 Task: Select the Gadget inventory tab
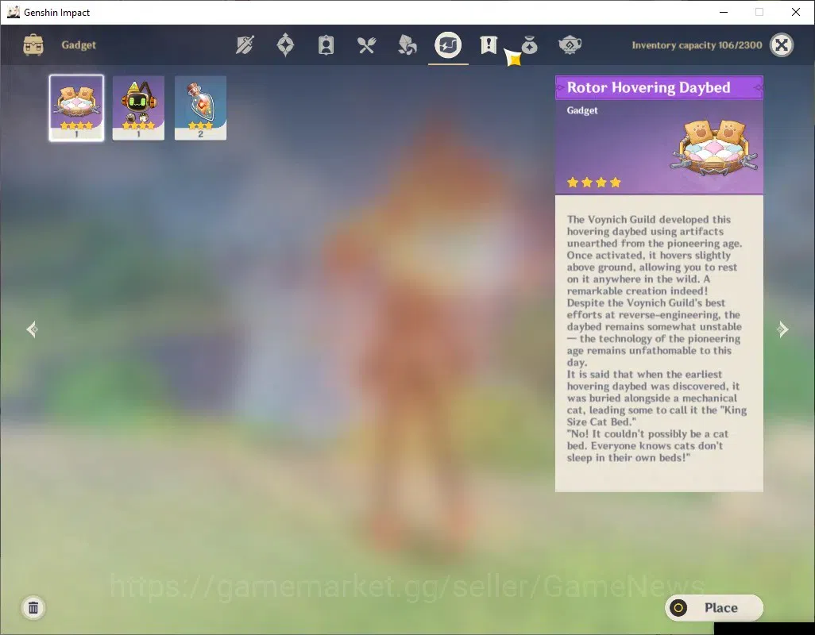448,45
